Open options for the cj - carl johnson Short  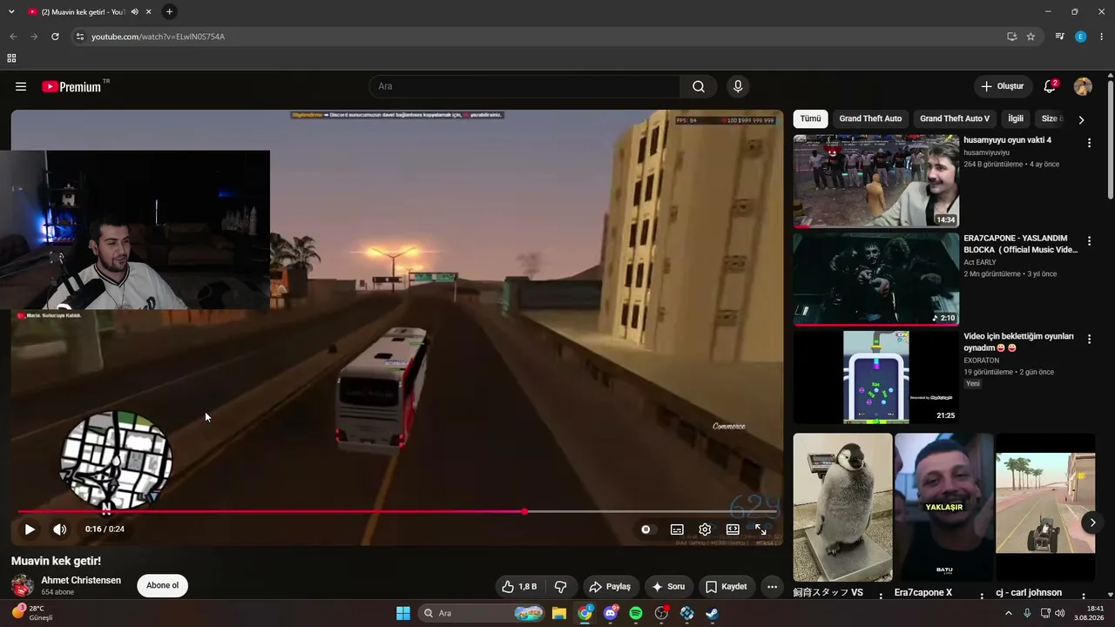pyautogui.click(x=1083, y=597)
